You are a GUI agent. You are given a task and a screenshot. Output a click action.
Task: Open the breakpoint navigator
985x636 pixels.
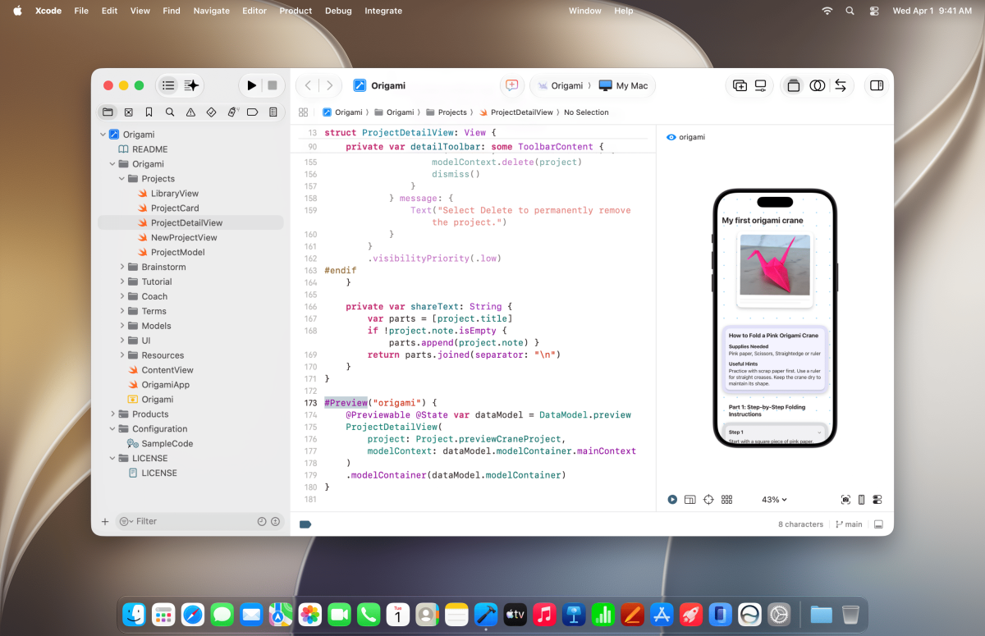click(x=252, y=112)
